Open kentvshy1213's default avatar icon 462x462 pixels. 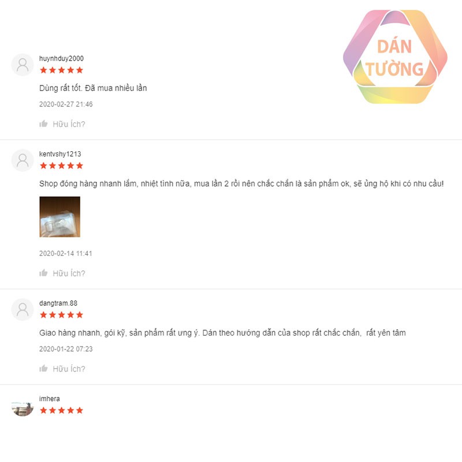(x=23, y=161)
